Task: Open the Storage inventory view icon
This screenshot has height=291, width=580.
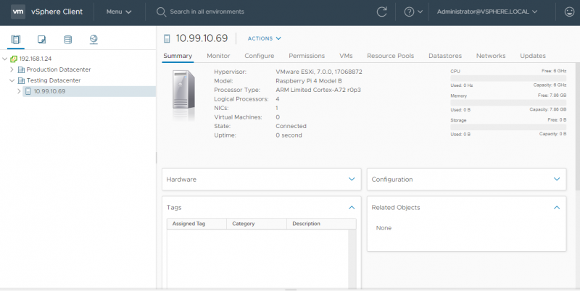Action: coord(68,39)
